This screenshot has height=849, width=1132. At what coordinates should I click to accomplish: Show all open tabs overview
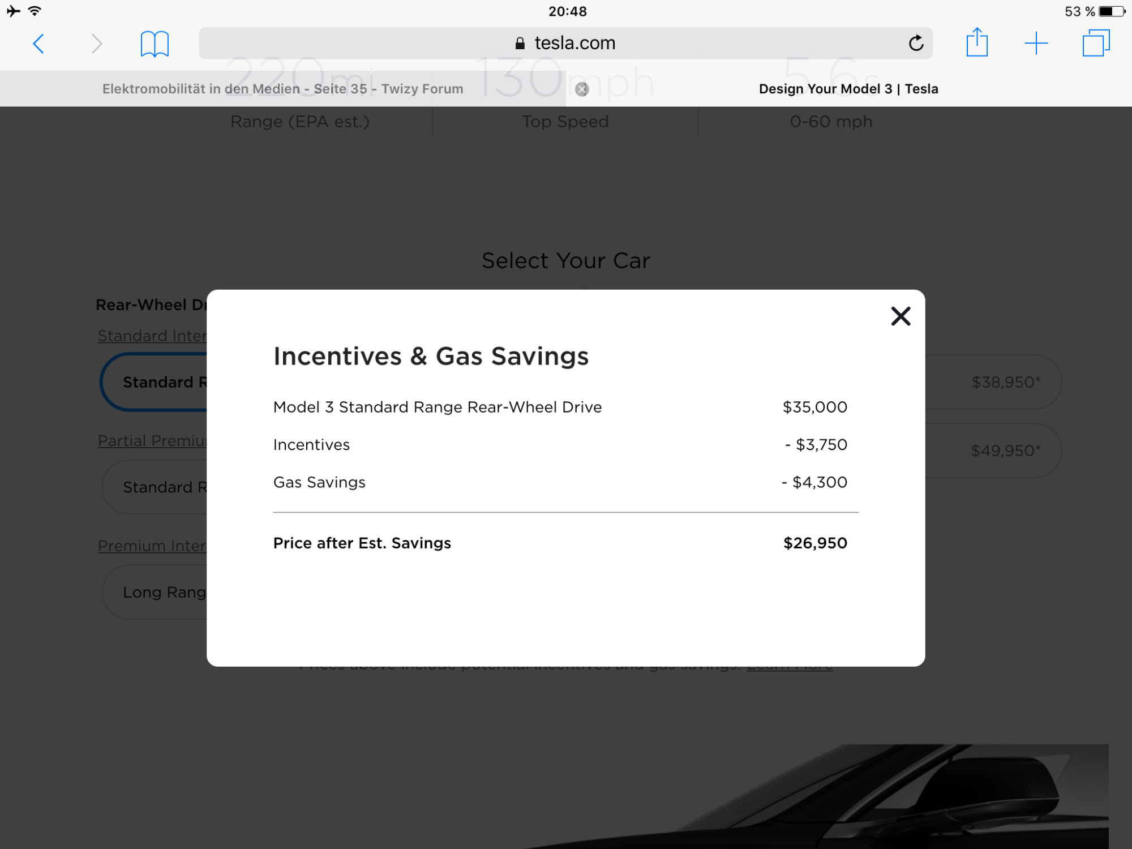pos(1096,43)
